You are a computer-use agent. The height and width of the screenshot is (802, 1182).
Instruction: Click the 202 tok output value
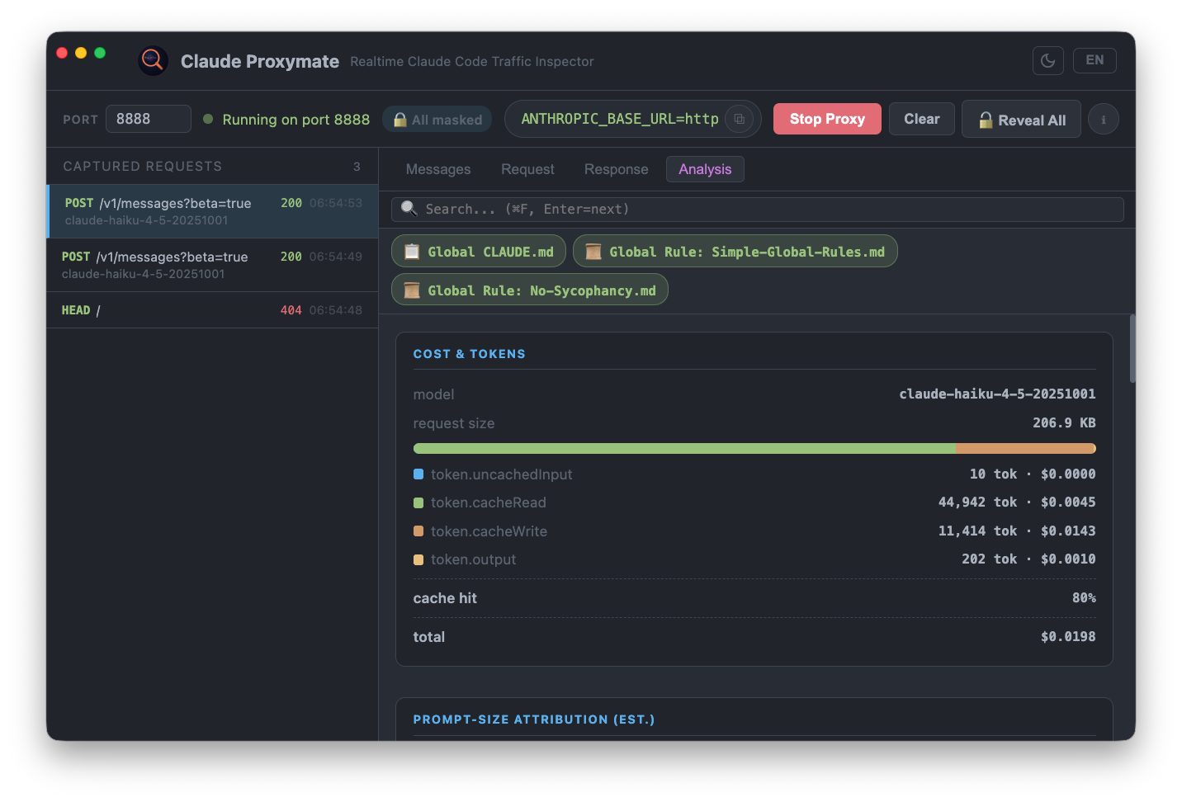989,559
